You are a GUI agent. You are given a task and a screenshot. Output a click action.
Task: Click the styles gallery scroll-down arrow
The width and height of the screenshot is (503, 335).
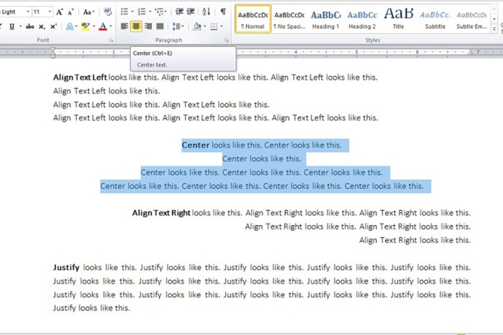(x=494, y=19)
